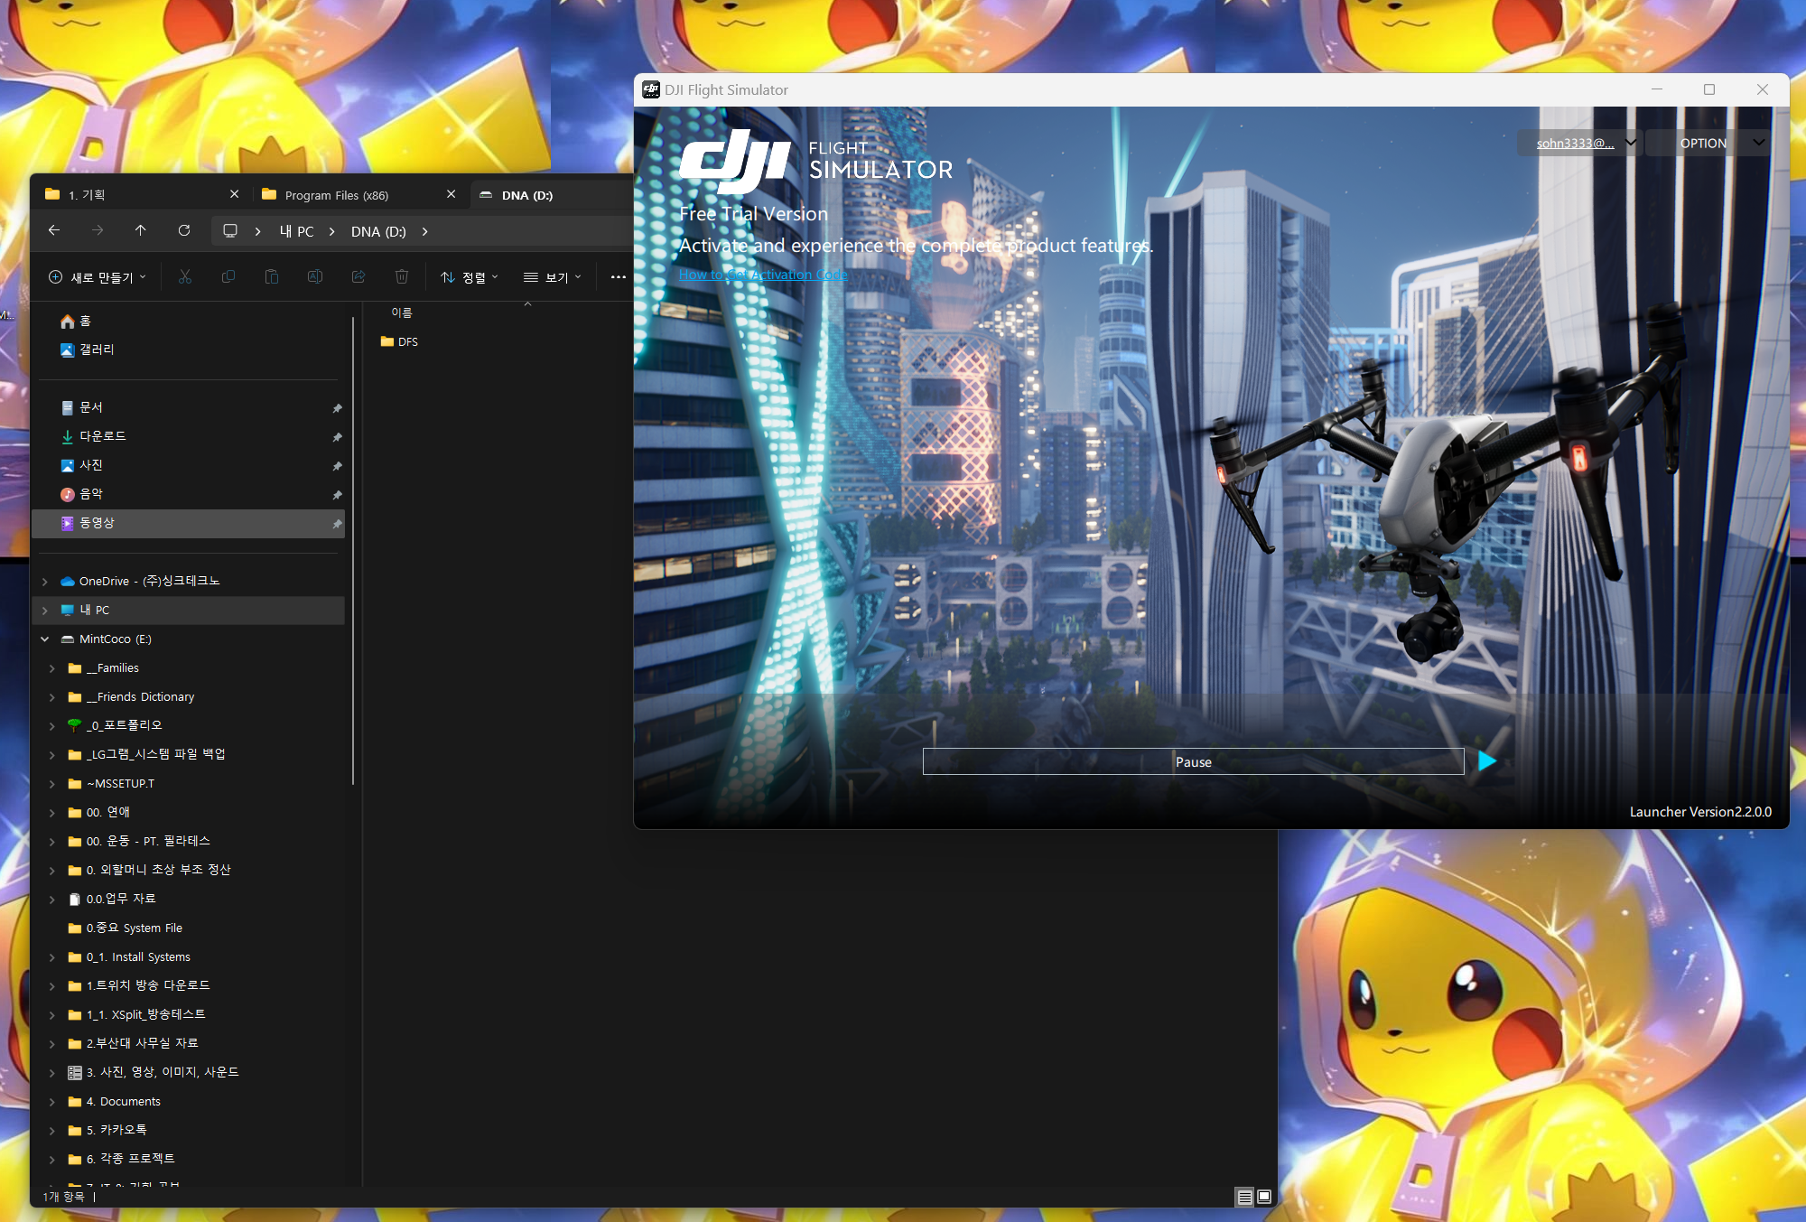The width and height of the screenshot is (1806, 1222).
Task: Switch to the Program Files (x86) tab
Action: (x=337, y=195)
